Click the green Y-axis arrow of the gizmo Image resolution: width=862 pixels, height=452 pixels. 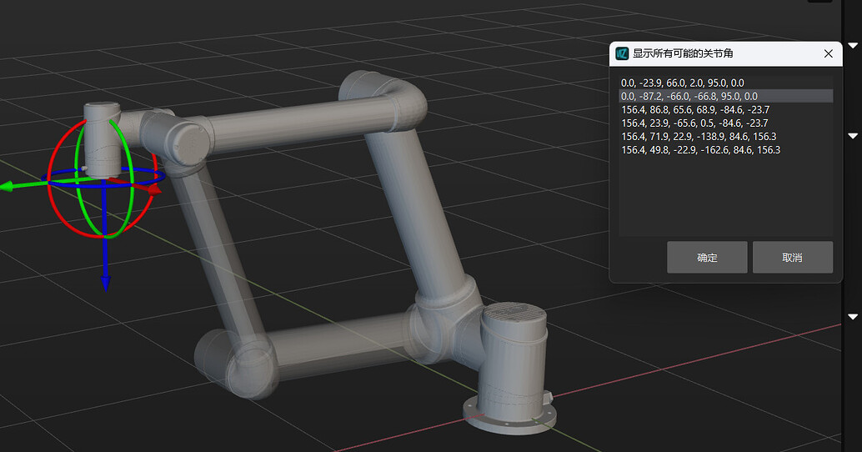coord(8,187)
